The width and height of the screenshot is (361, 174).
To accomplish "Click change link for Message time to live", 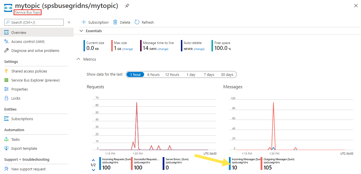I will pyautogui.click(x=163, y=49).
